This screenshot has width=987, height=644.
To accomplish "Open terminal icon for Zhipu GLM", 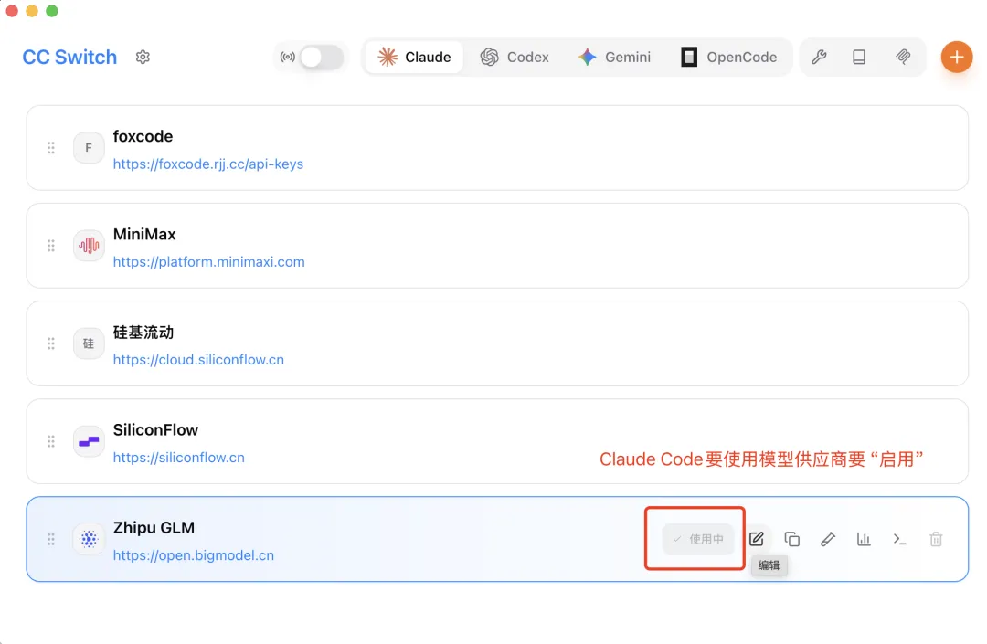I will click(x=899, y=539).
